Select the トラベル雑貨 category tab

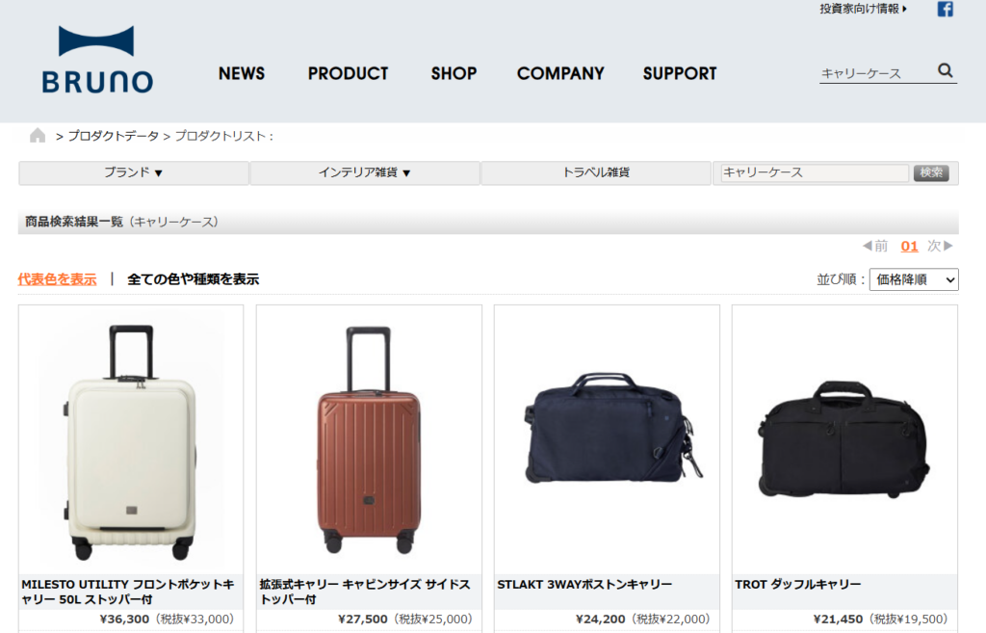[596, 173]
